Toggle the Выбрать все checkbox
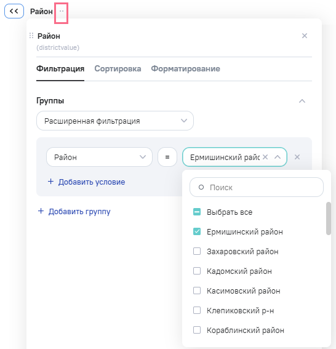This screenshot has width=336, height=349. (197, 212)
